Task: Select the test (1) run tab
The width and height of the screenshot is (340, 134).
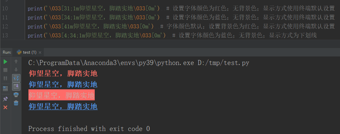Action: (x=27, y=52)
